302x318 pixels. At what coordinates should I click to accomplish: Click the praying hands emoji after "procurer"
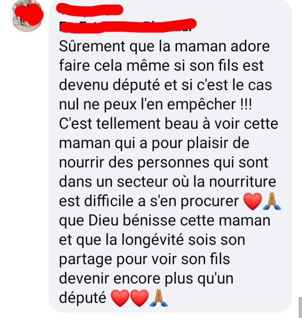pos(272,201)
